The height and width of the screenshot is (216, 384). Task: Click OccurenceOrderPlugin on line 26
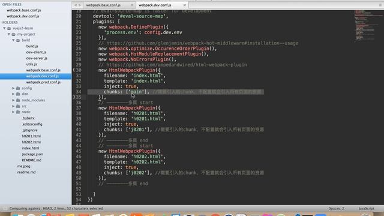click(182, 49)
